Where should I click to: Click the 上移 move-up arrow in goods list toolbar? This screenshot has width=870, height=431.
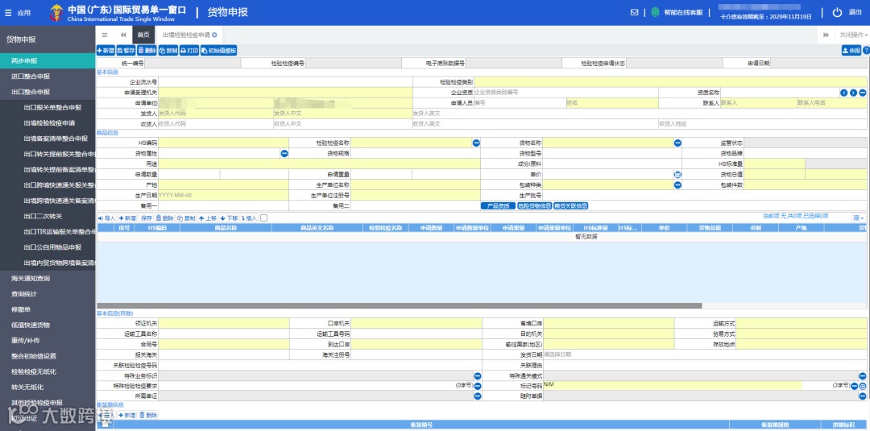pyautogui.click(x=208, y=218)
